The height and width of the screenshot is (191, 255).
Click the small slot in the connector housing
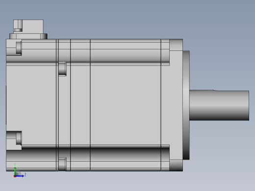pos(18,30)
